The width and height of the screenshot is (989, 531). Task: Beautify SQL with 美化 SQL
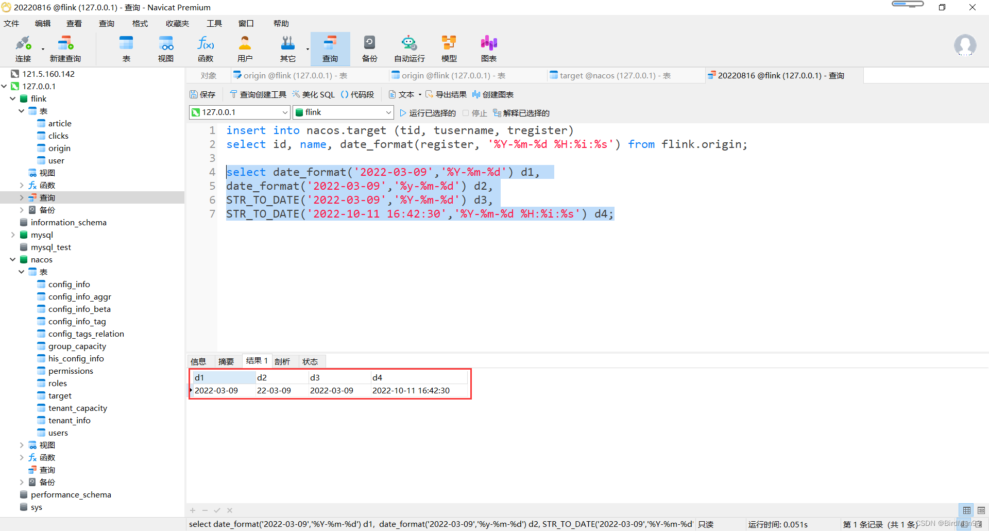tap(314, 94)
